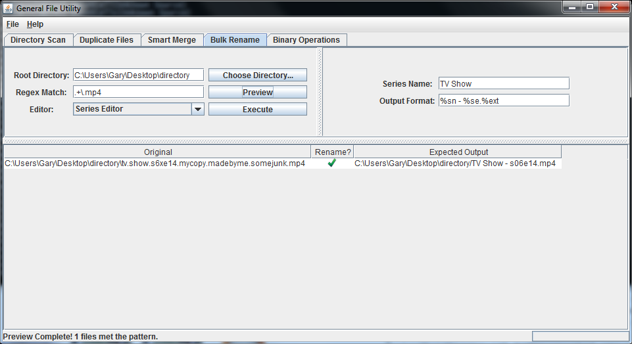Select the Bulk Rename tab

[235, 40]
